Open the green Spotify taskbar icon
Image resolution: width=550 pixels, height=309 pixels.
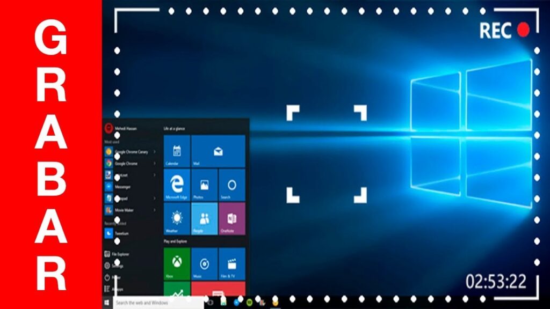click(x=249, y=303)
